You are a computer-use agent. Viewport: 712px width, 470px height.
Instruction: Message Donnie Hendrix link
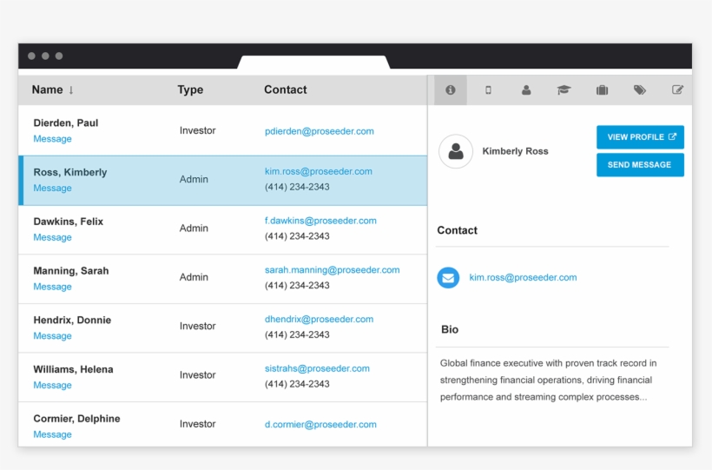[x=53, y=335]
